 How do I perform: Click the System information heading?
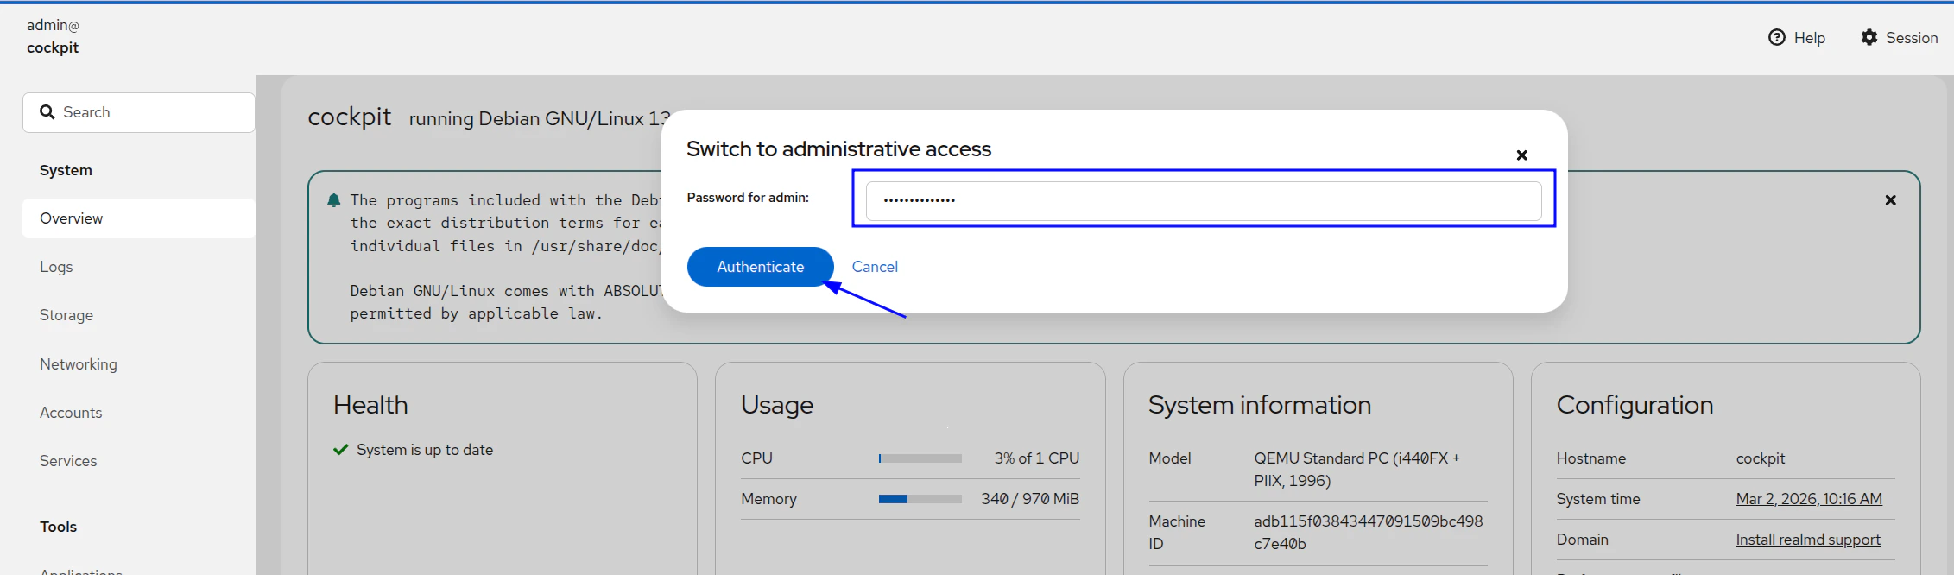(x=1260, y=405)
